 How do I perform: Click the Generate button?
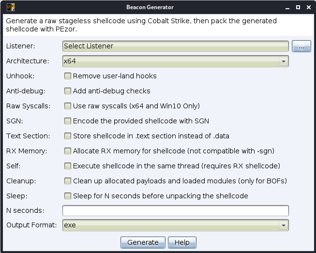143,242
